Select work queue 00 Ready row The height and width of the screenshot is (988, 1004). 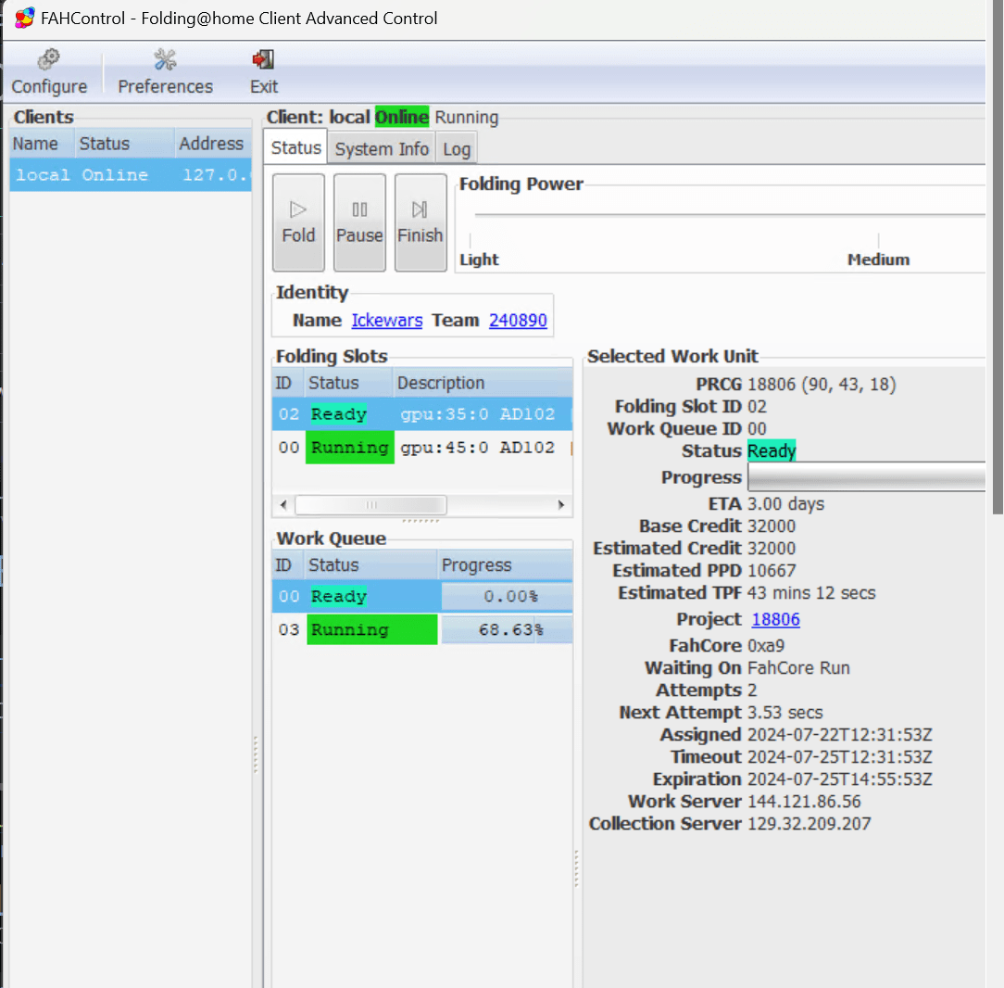click(422, 596)
